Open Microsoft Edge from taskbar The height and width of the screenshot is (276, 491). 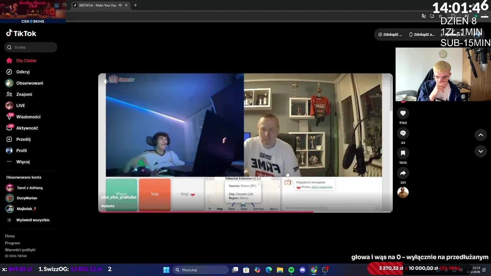tap(269, 270)
